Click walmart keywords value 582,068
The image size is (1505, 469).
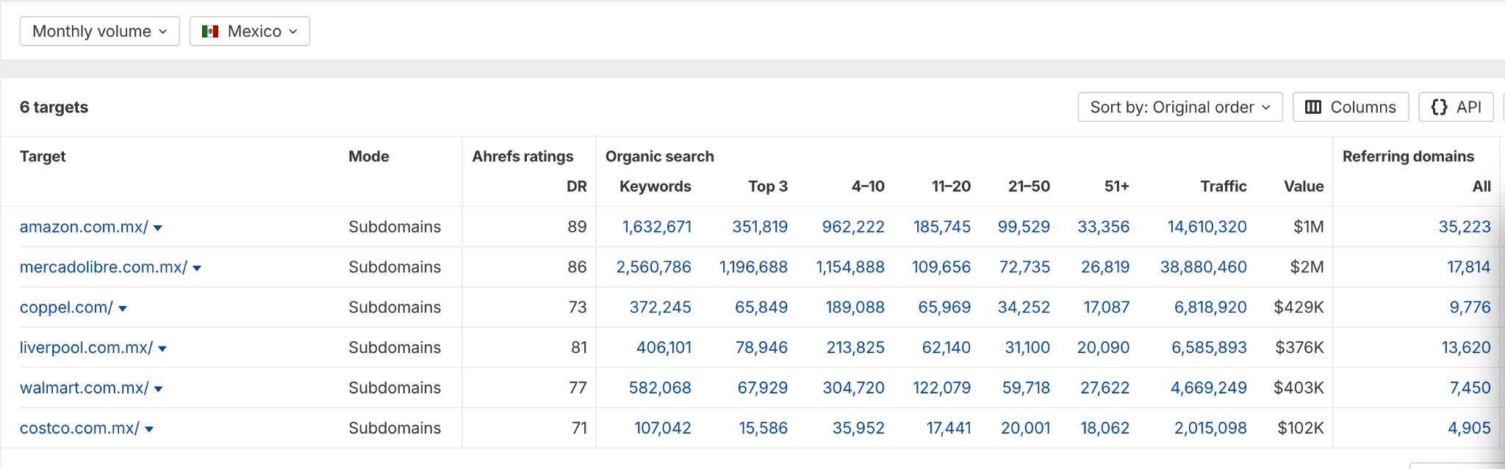(660, 388)
